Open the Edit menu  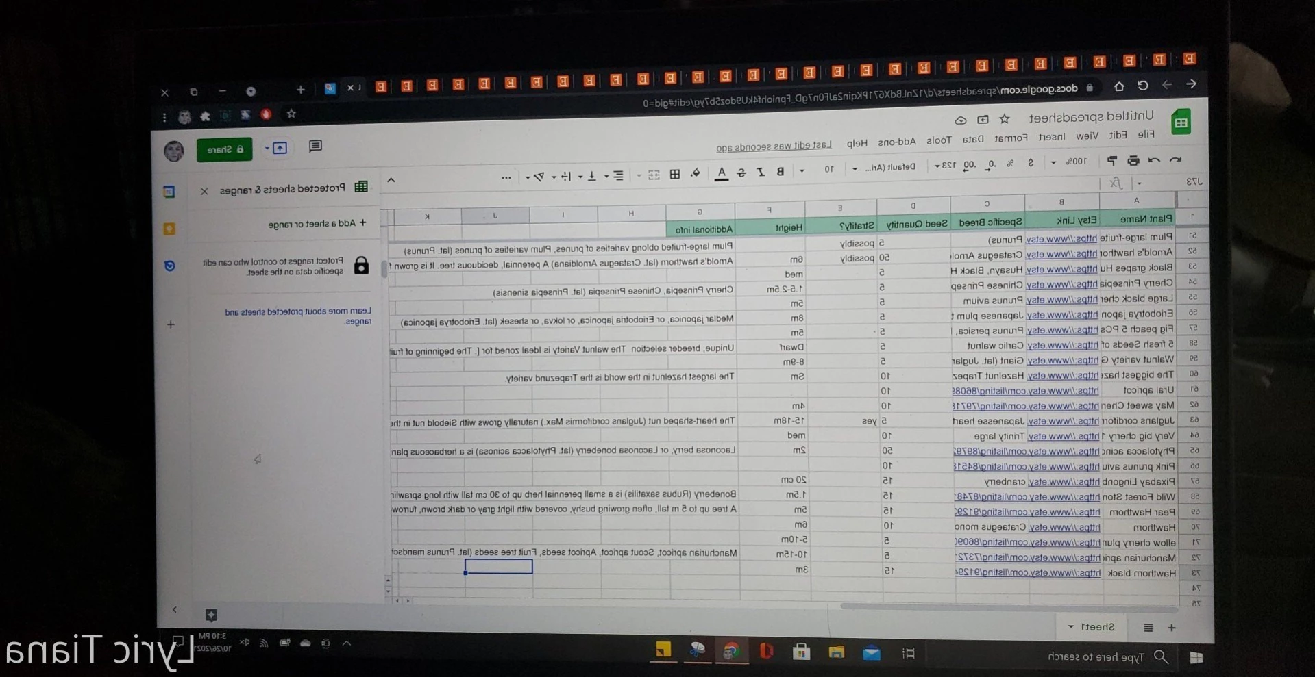(1118, 135)
